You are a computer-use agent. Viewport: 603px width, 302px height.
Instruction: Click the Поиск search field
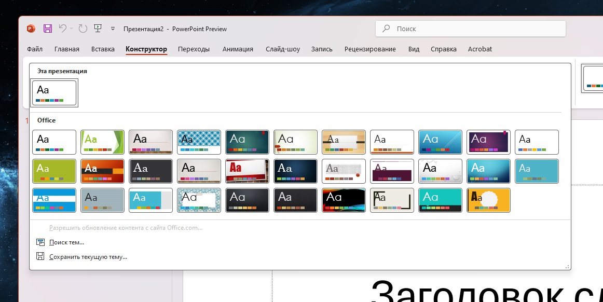pos(470,29)
